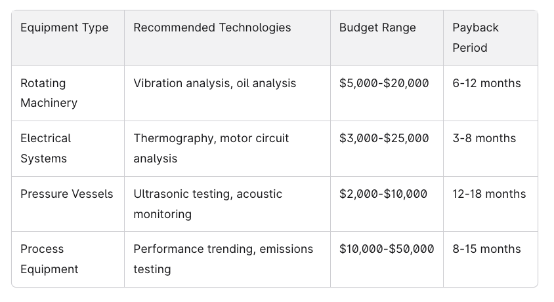Click the Process Equipment cell
The height and width of the screenshot is (302, 554).
click(68, 259)
